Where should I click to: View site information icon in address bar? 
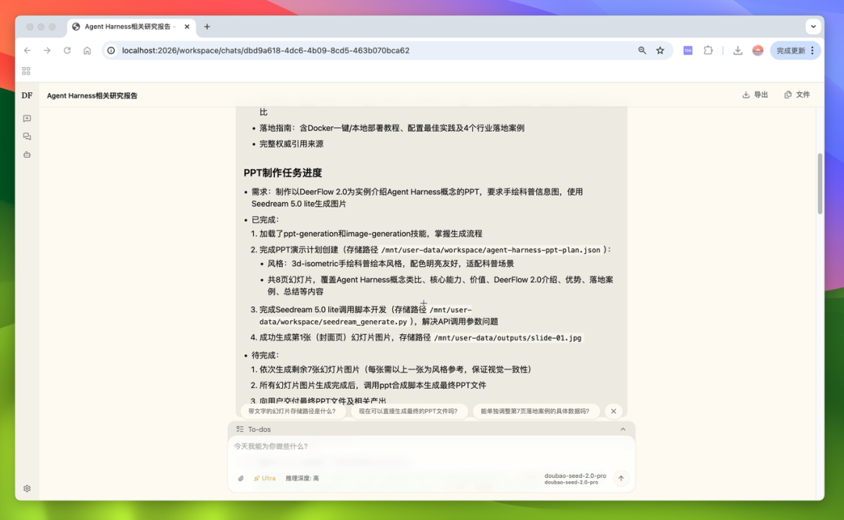pos(111,51)
